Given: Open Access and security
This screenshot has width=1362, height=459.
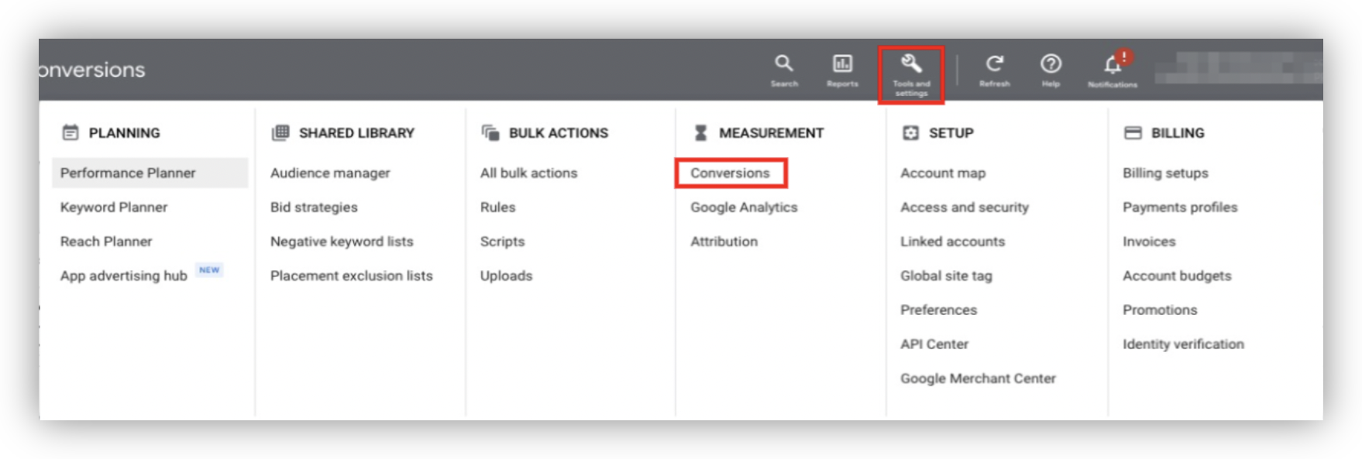Looking at the screenshot, I should [965, 207].
